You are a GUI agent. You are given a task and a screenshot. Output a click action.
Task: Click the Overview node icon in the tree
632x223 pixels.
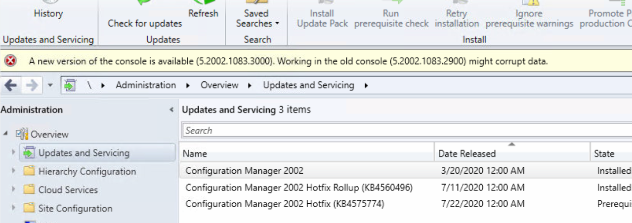click(x=22, y=134)
